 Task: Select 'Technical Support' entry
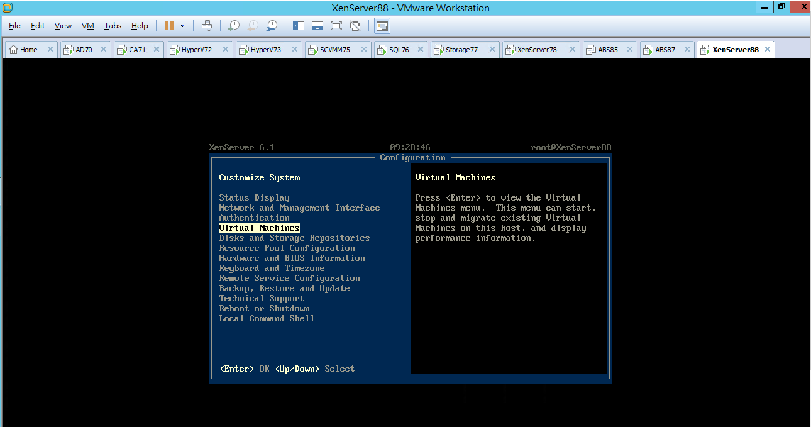point(262,298)
